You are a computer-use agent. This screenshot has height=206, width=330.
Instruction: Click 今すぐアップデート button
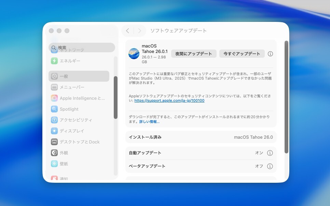pos(242,54)
